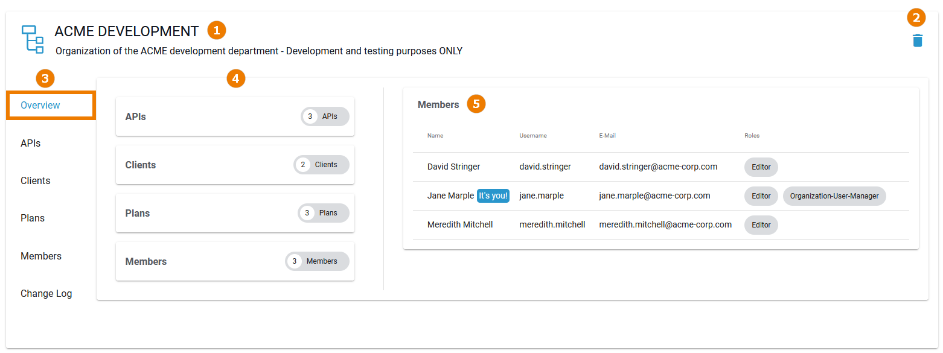Select David Stringer's Editor role chip
Image resolution: width=943 pixels, height=353 pixels.
pos(761,167)
